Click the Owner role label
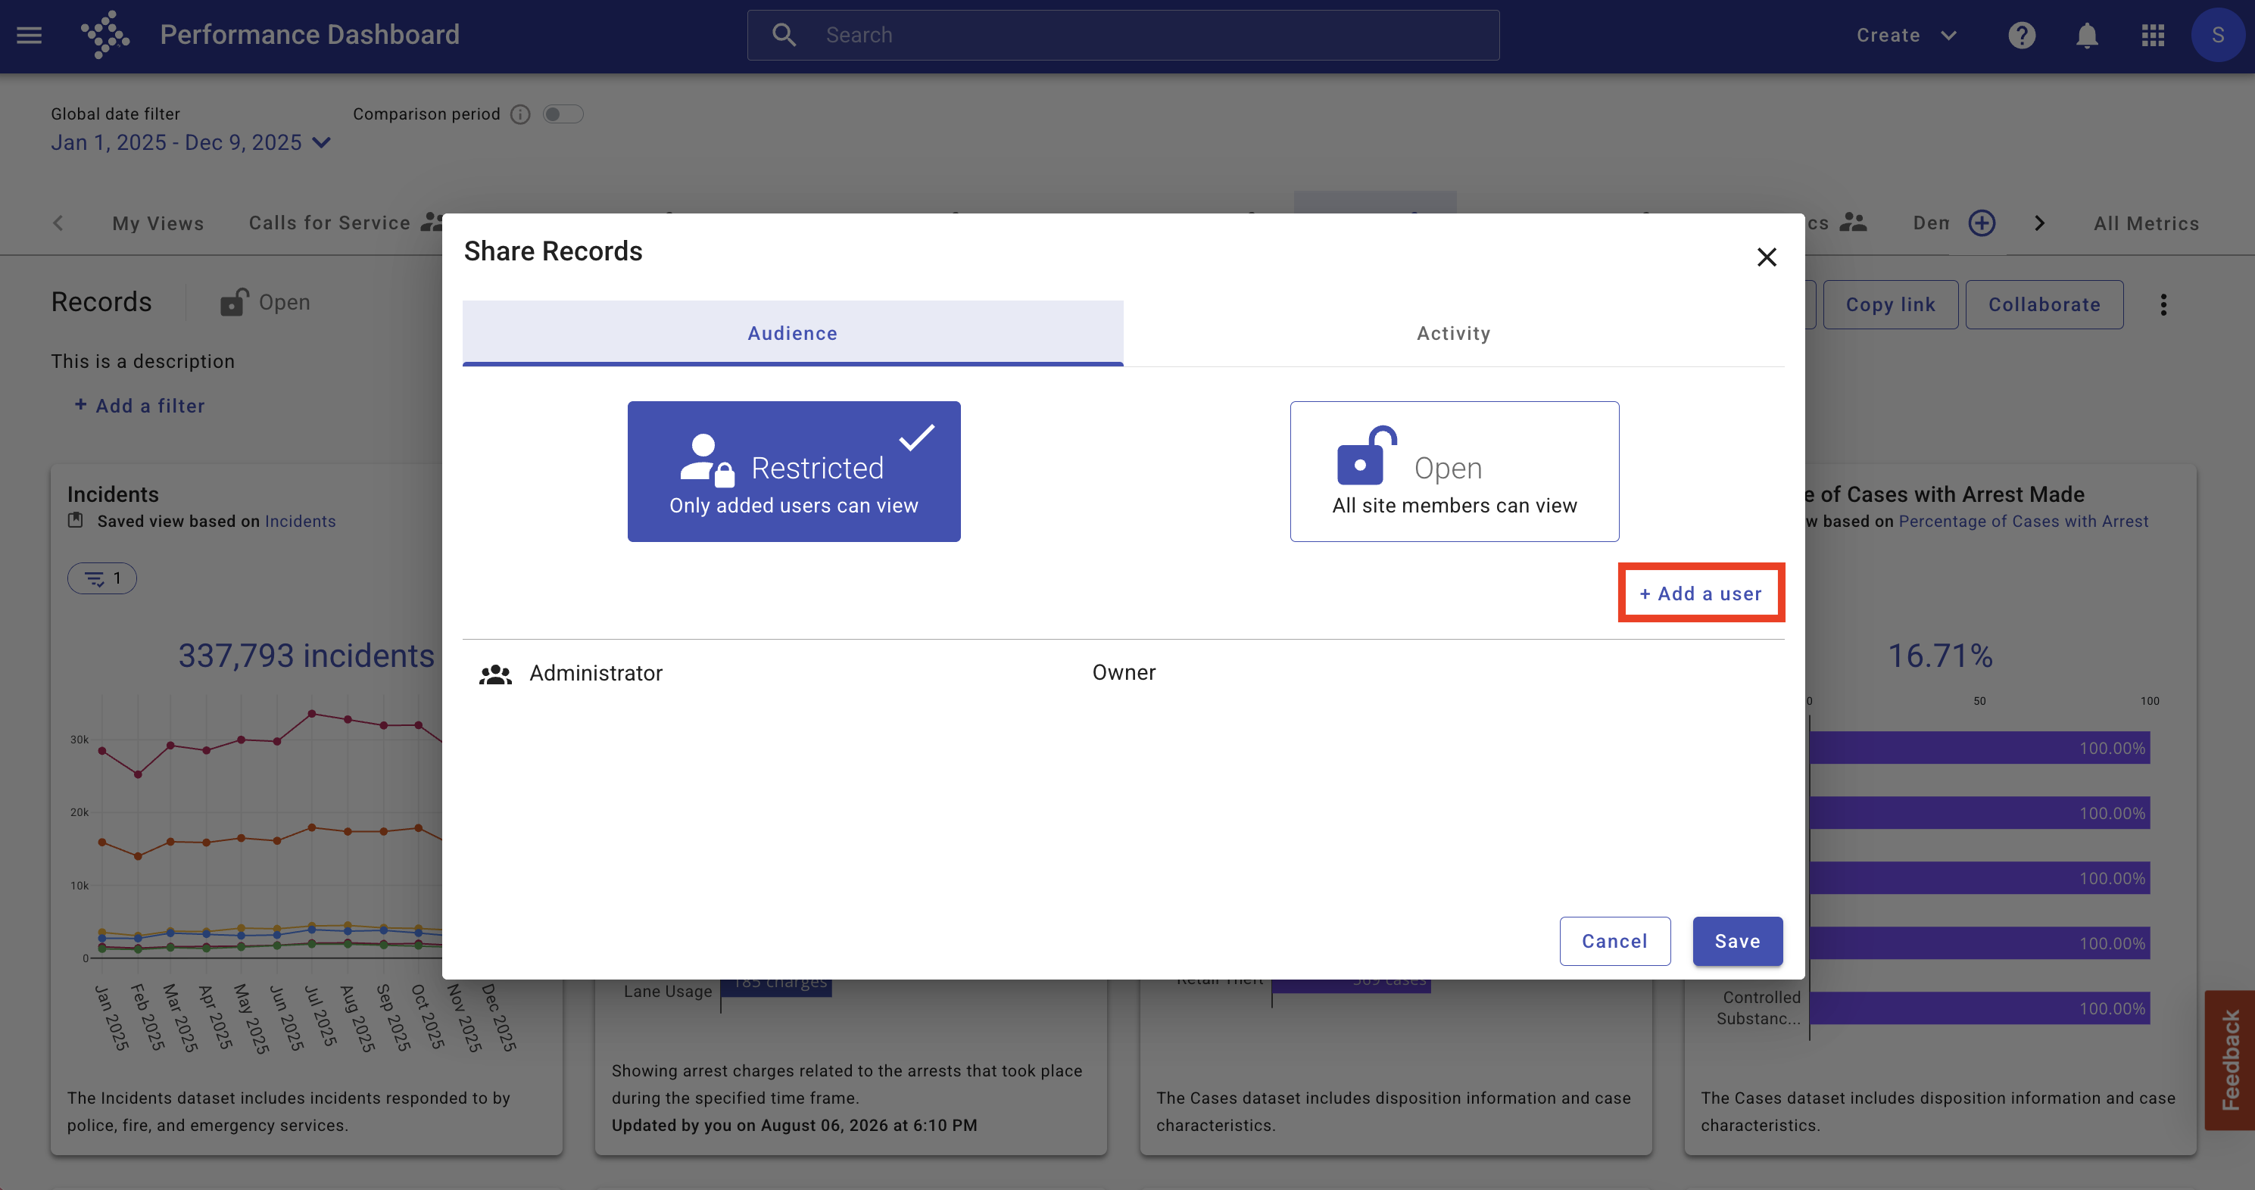 click(1124, 672)
